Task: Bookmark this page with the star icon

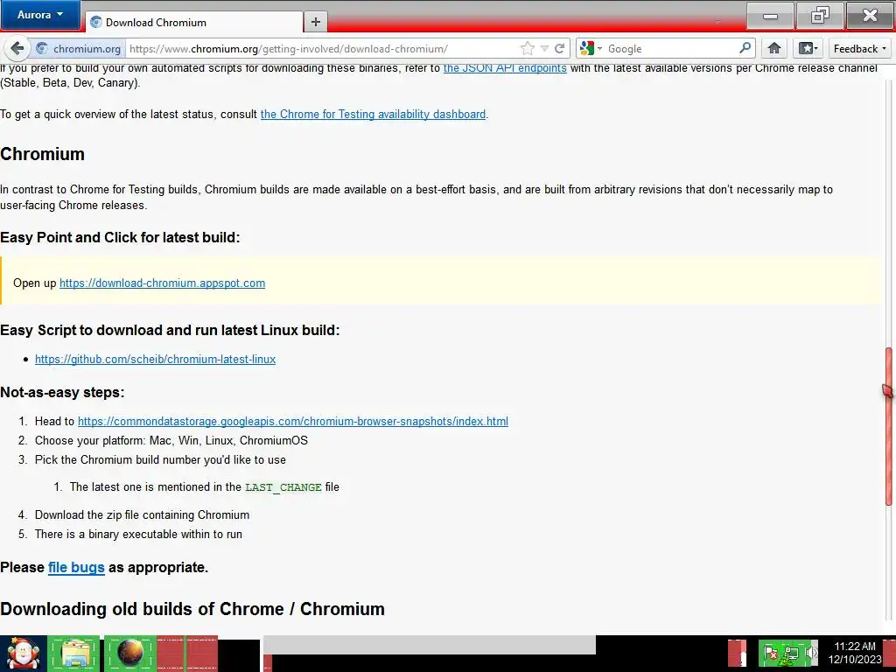Action: click(x=528, y=49)
